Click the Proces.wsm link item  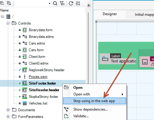pyautogui.click(x=38, y=77)
